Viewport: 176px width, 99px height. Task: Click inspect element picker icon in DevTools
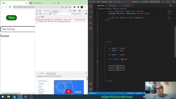coord(37,11)
